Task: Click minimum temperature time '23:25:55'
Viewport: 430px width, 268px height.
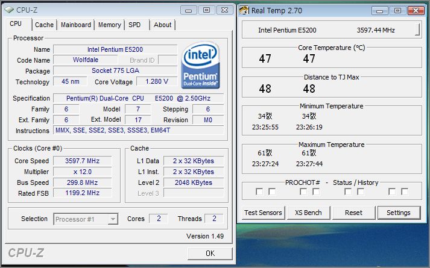Action: coord(265,127)
